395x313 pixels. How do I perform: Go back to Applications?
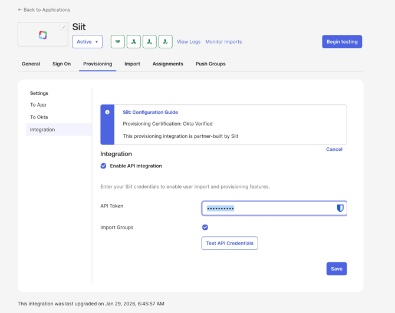44,9
